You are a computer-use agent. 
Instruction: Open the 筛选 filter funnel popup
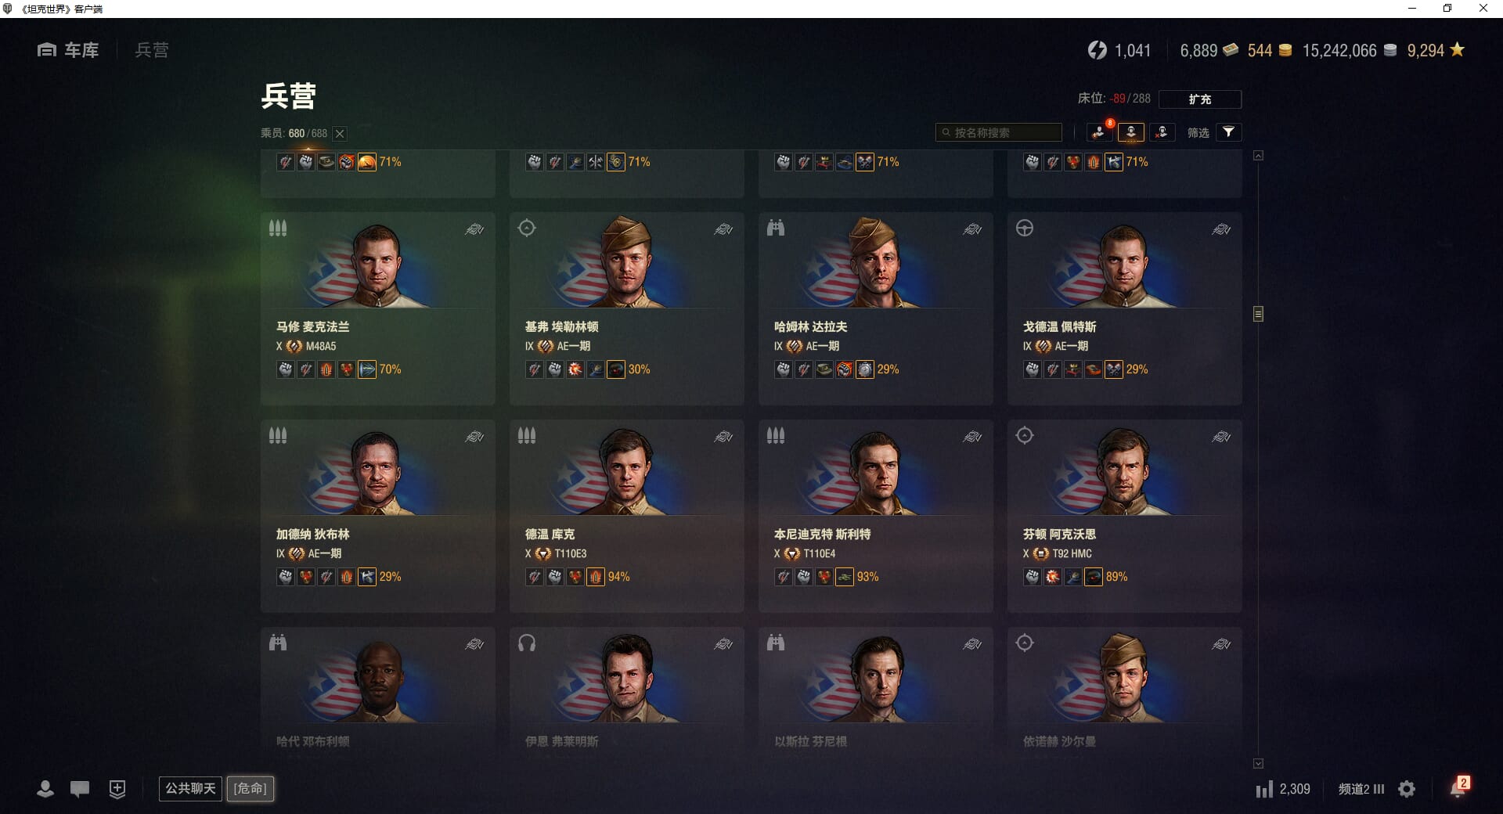tap(1229, 132)
